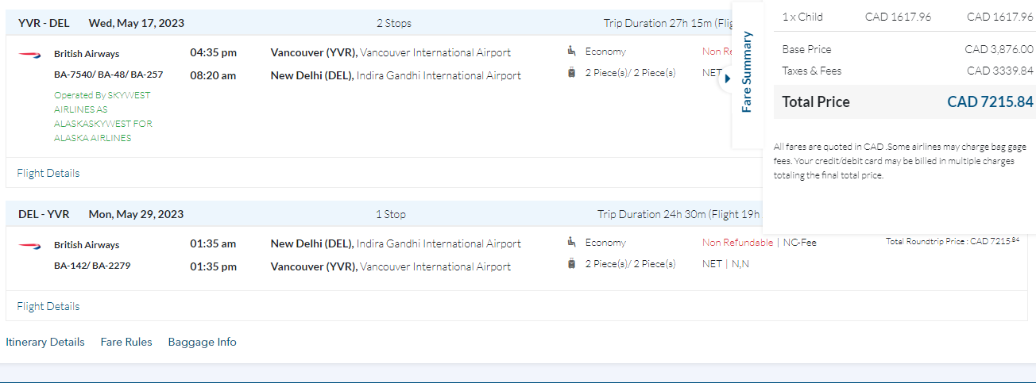Click British Airways logo on DEL - YVR flight

pyautogui.click(x=29, y=245)
